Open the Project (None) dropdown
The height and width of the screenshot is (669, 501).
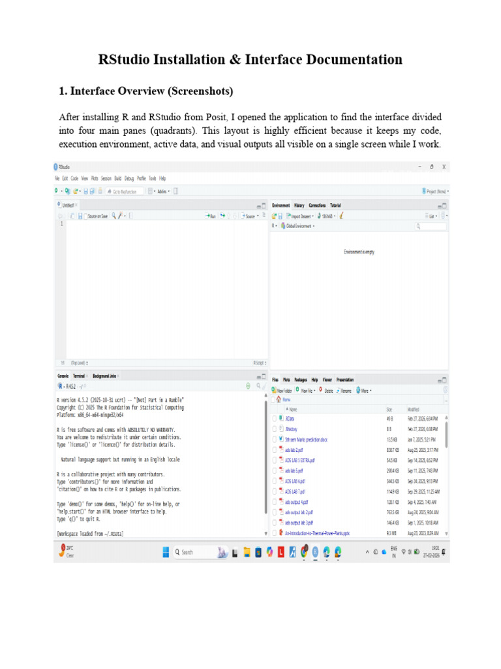point(435,191)
